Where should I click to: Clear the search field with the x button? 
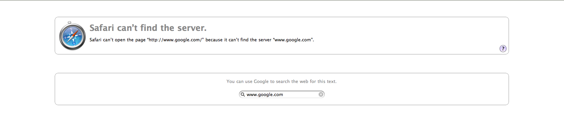pyautogui.click(x=321, y=94)
